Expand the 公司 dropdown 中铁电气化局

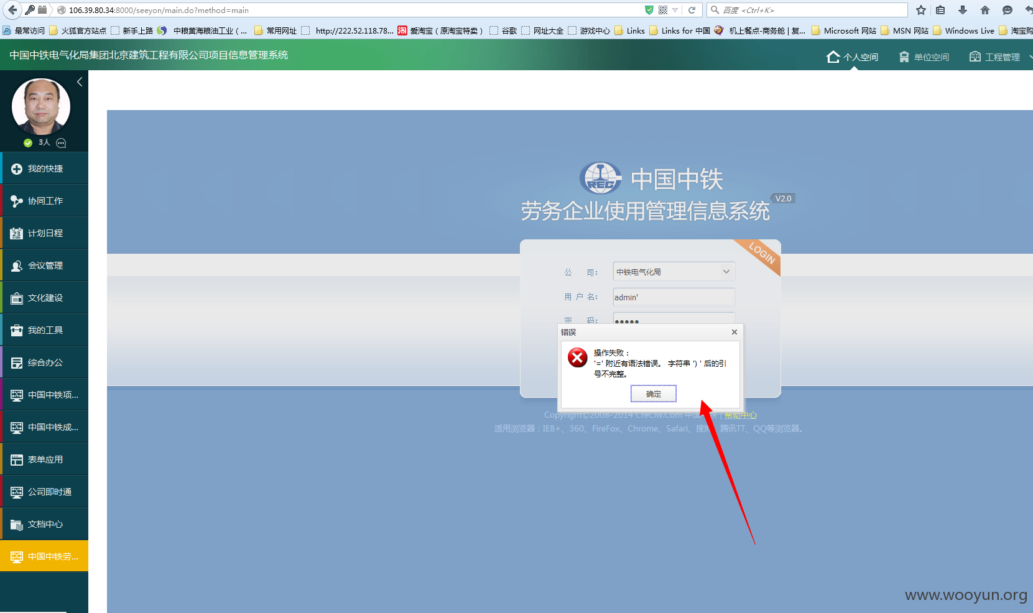coord(674,272)
